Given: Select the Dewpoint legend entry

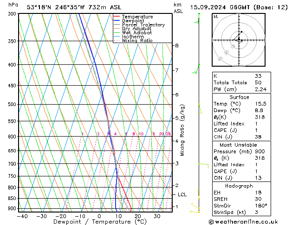Looking at the screenshot, I should pos(133,21).
